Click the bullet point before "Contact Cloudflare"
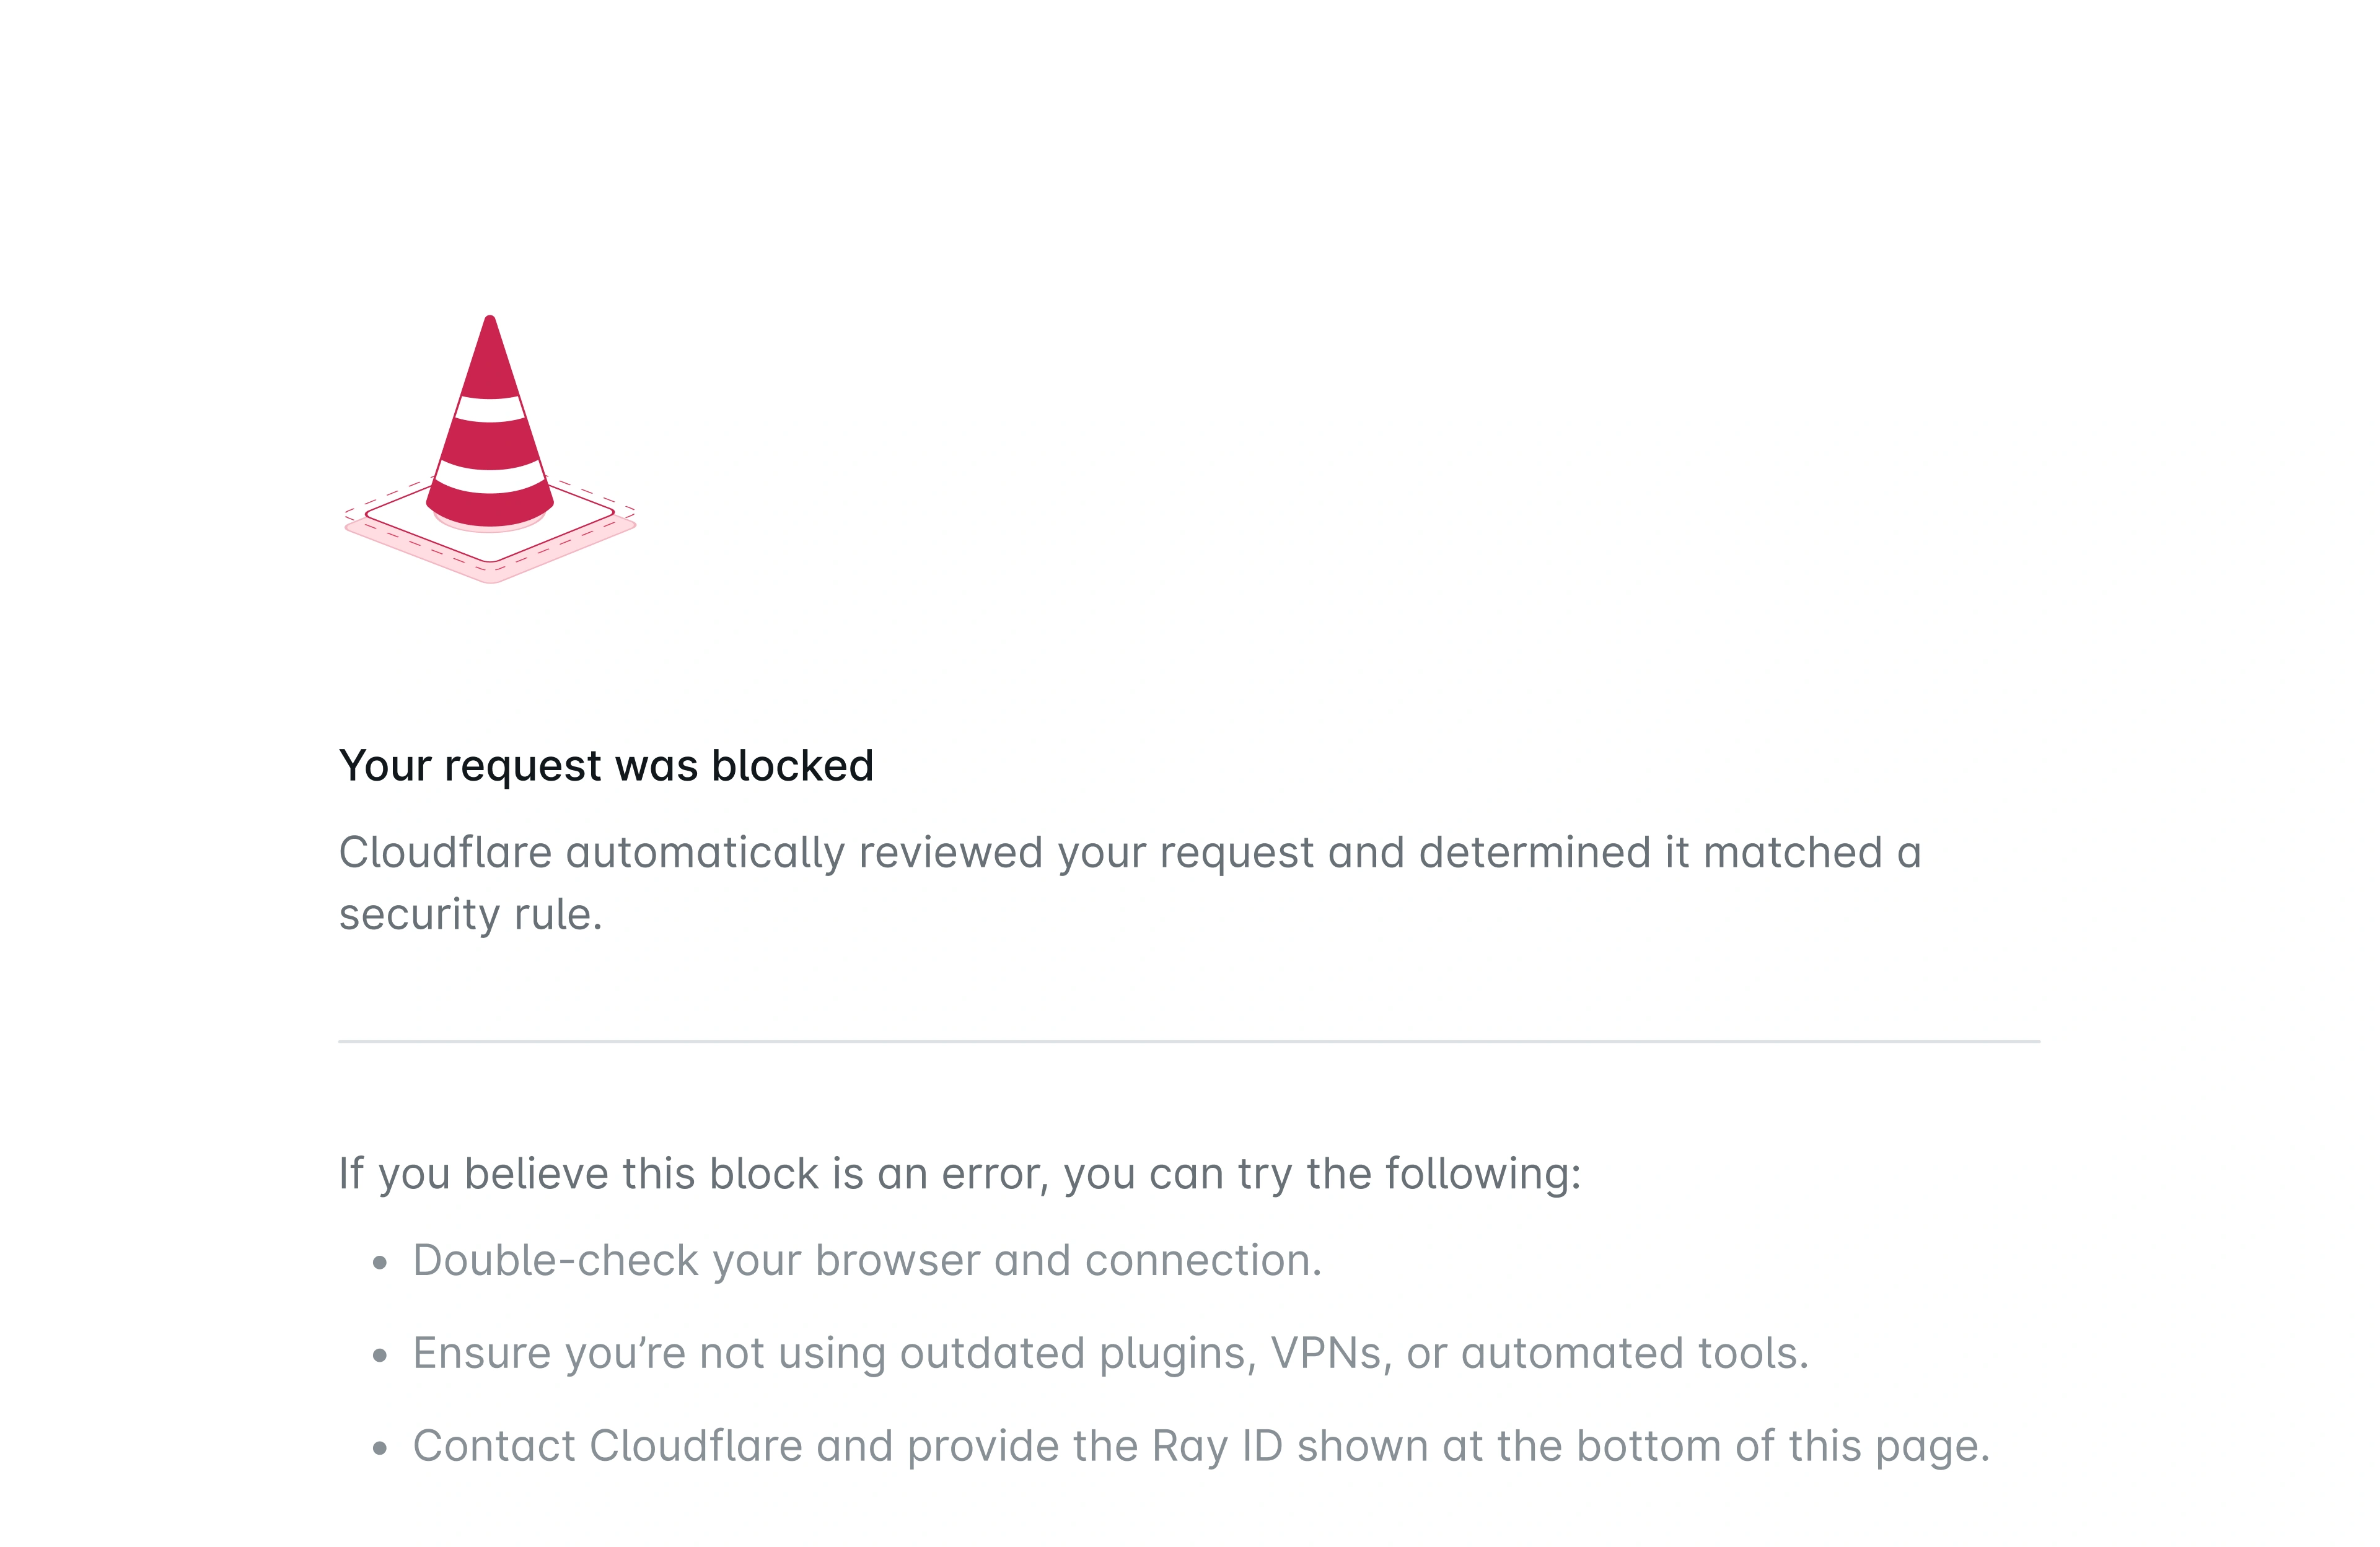This screenshot has height=1547, width=2380. click(x=379, y=1448)
